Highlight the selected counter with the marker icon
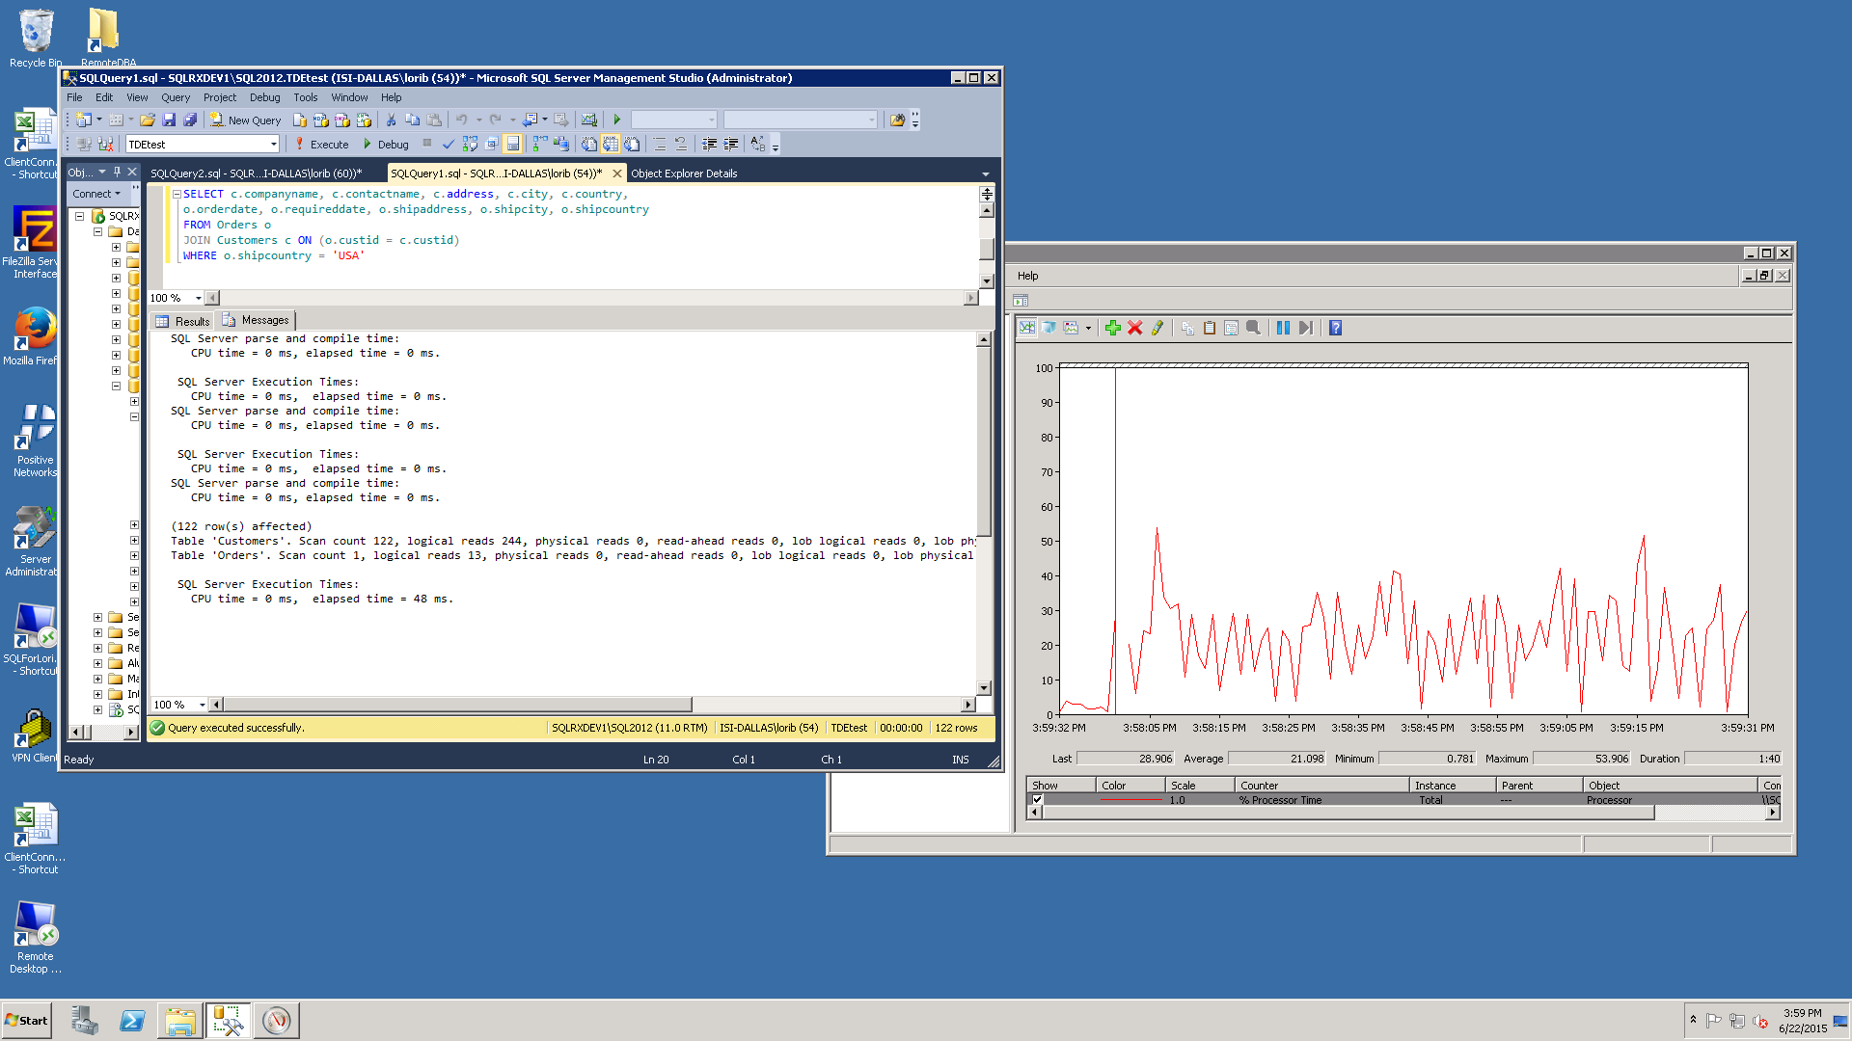 tap(1157, 328)
